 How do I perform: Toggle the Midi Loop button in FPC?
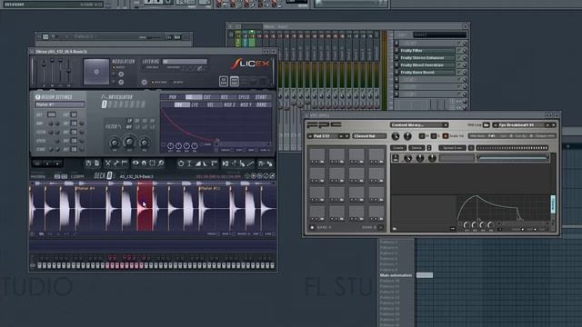point(486,125)
